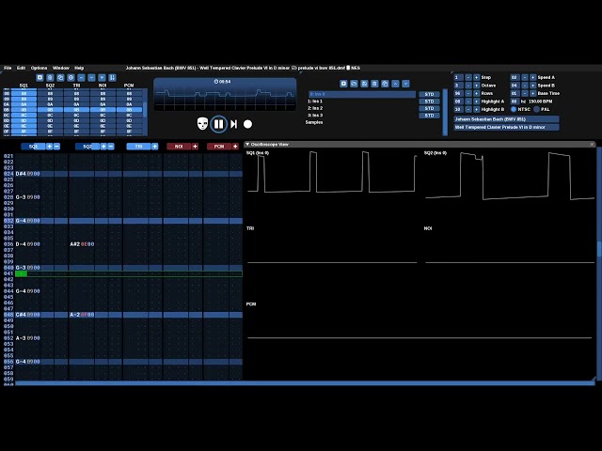Viewport: 602px width, 451px height.
Task: Increase Speed A with its plus button
Action: 533,77
